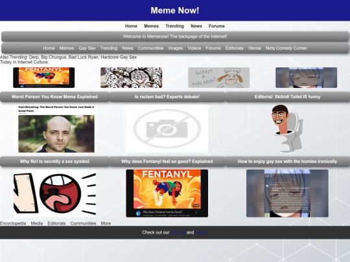Open the small Fentanyl video thumbnail
Viewport: 350px width, 262px height.
tap(44, 78)
